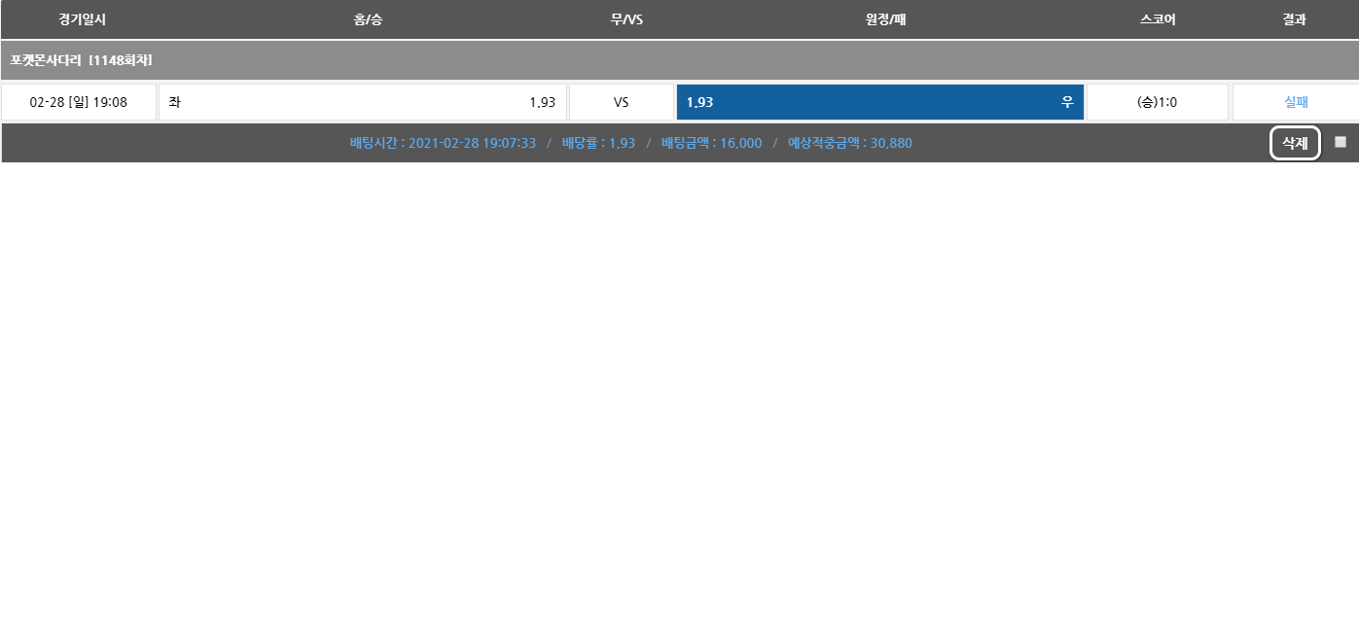Click the 원정/패 column header

(x=885, y=19)
